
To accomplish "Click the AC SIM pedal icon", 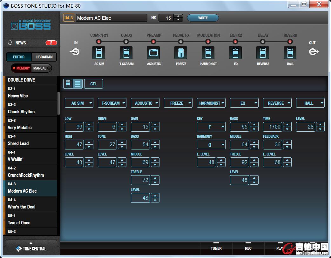I will pos(99,53).
